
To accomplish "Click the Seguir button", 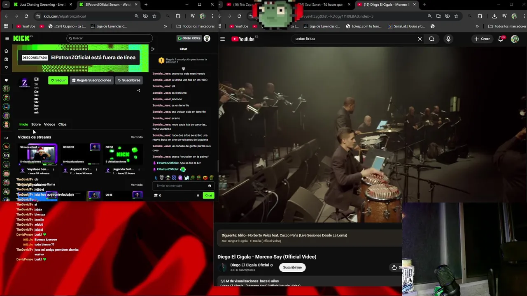I will click(x=58, y=80).
